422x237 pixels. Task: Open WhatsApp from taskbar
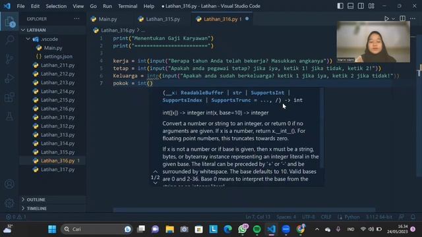[243, 229]
